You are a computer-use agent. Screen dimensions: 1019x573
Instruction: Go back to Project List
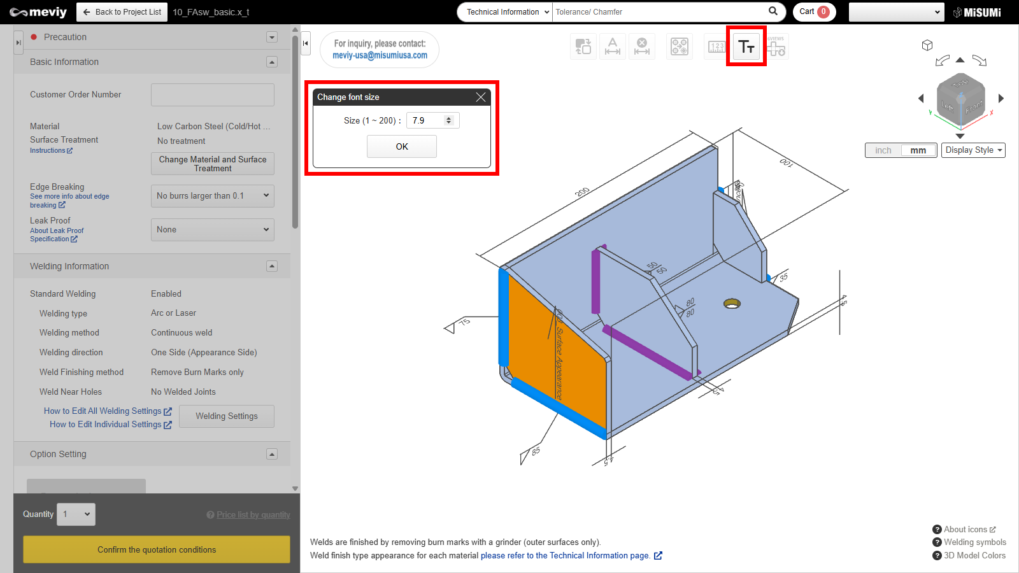122,12
